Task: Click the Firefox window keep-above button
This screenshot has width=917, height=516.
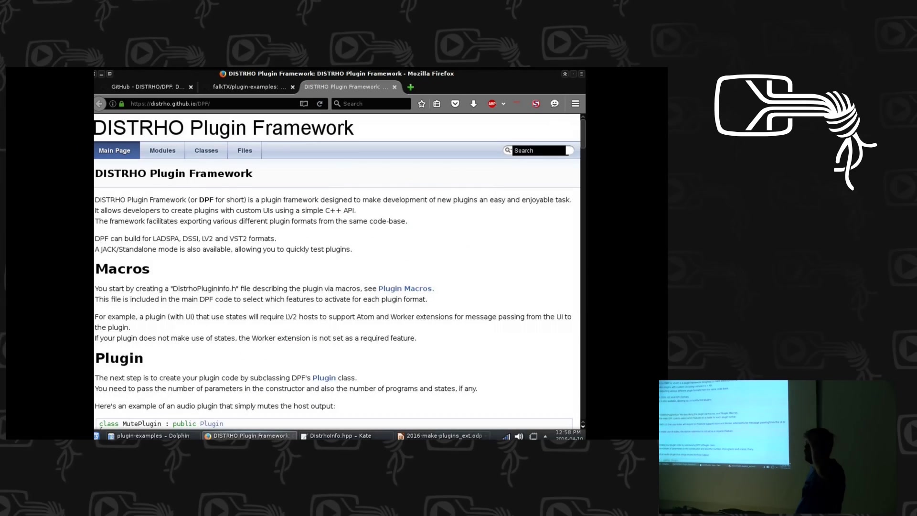Action: pos(565,74)
